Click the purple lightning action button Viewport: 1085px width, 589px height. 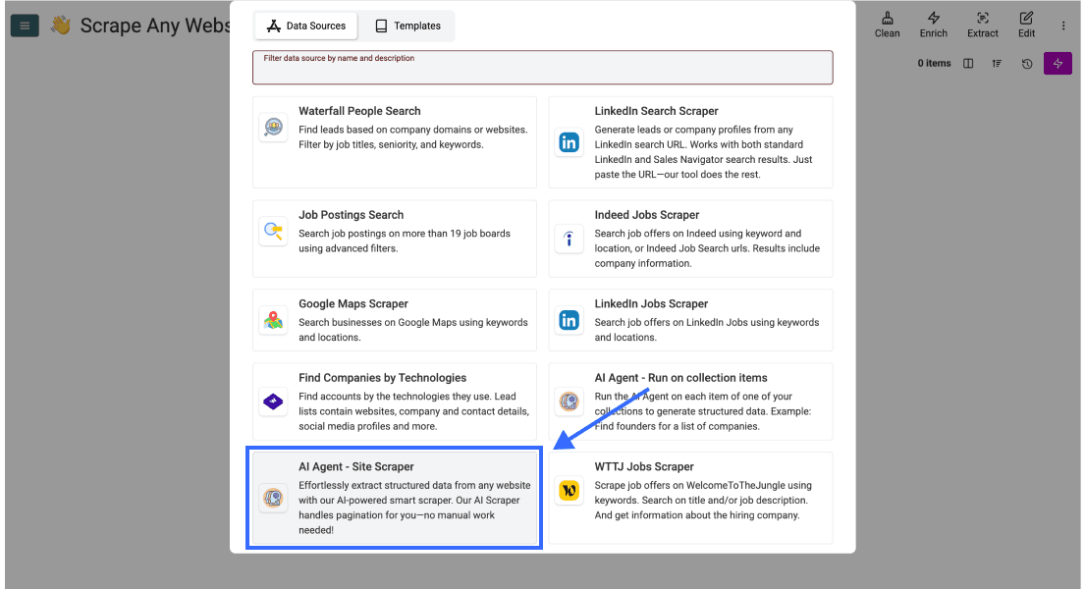tap(1058, 64)
